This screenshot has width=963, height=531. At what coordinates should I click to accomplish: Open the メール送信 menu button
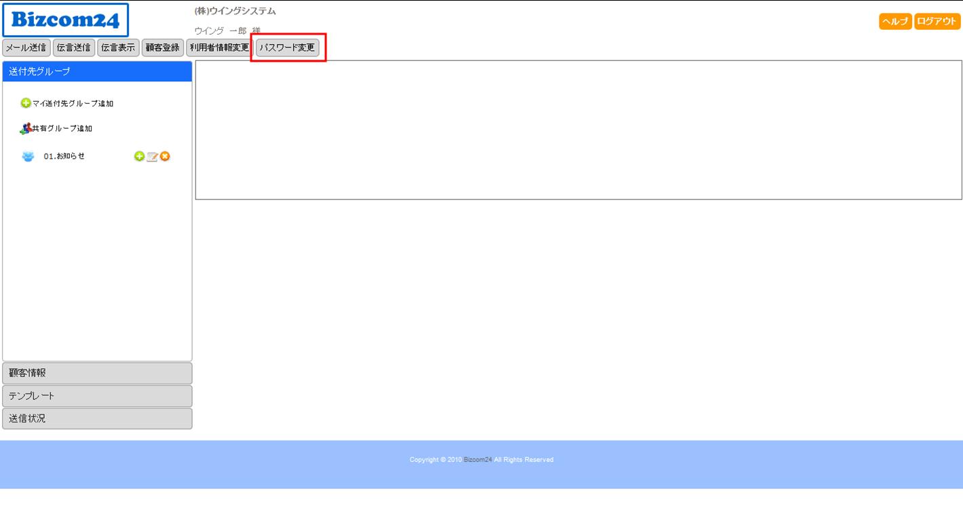pyautogui.click(x=26, y=47)
